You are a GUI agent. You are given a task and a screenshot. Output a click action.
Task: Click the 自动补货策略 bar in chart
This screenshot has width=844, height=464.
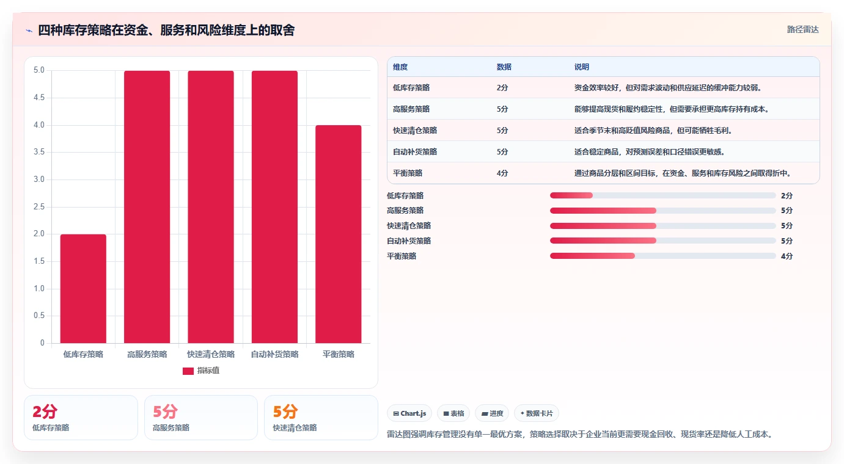(x=274, y=207)
